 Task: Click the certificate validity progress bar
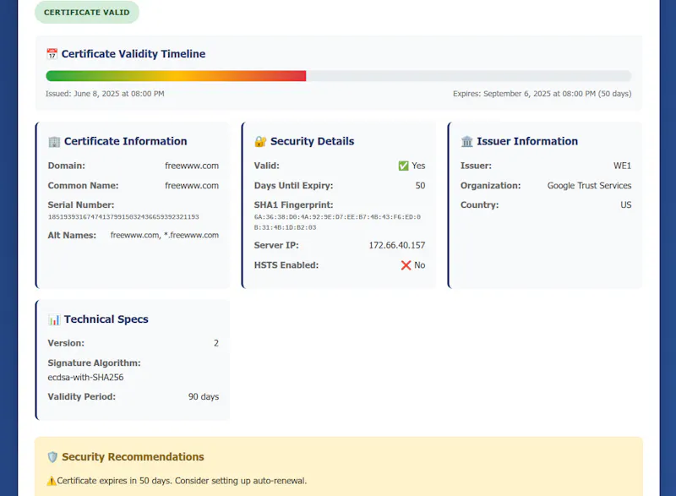(339, 76)
